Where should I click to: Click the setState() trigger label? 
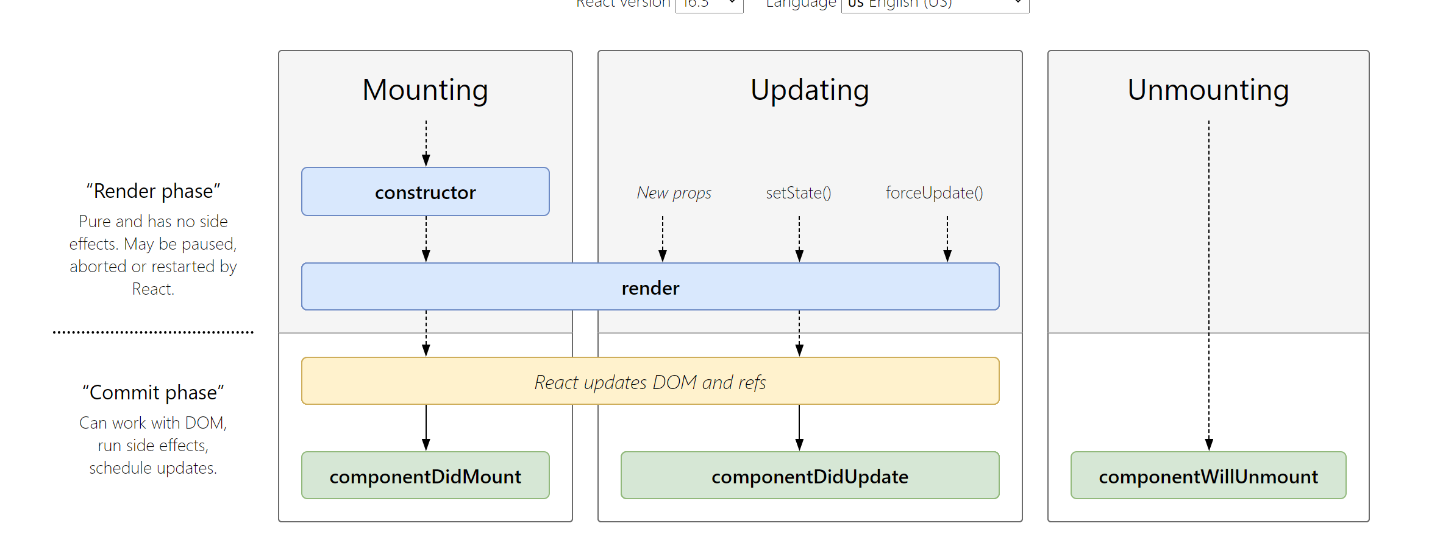[x=798, y=193]
